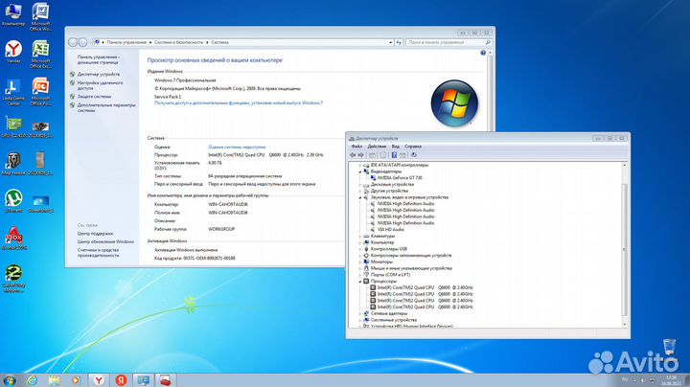The width and height of the screenshot is (690, 387).
Task: Click the Device Manager vertical scrollbar thumb
Action: (624, 249)
